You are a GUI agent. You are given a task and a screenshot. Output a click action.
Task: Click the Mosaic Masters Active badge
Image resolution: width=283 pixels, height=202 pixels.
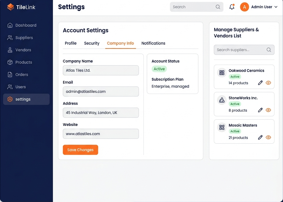click(235, 131)
